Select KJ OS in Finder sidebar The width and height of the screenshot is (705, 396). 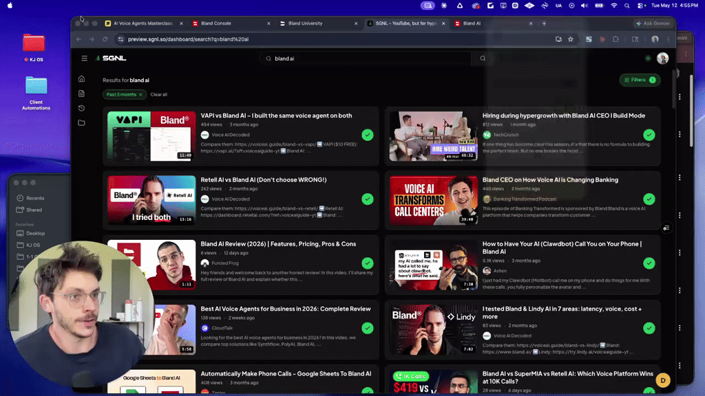point(33,245)
